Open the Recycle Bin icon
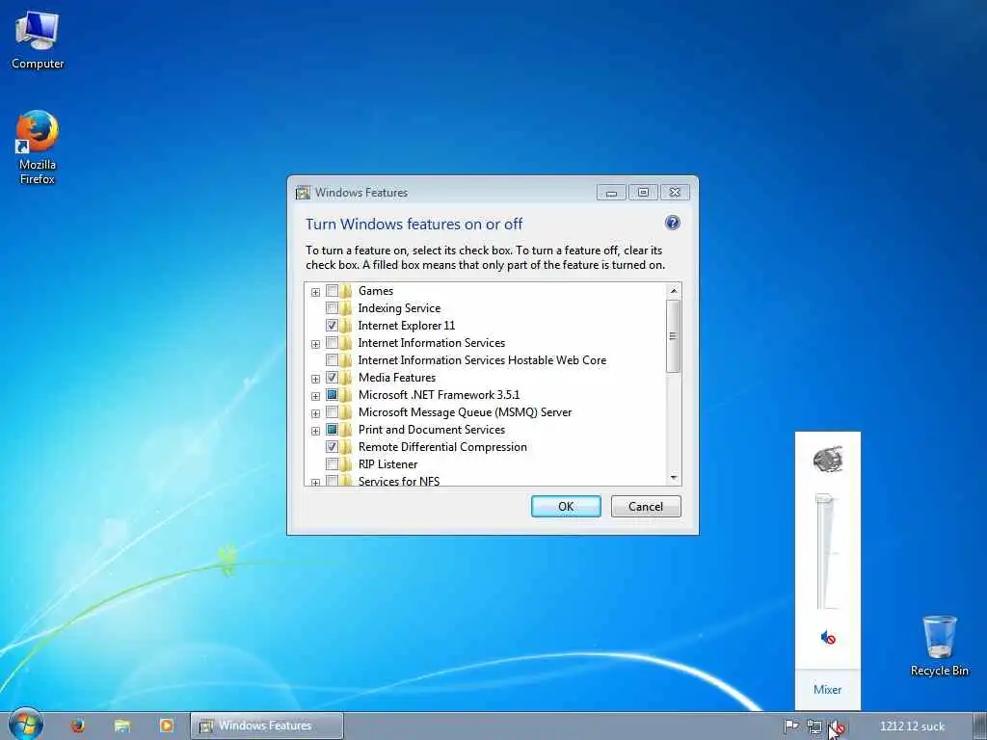The image size is (987, 740). coord(939,646)
